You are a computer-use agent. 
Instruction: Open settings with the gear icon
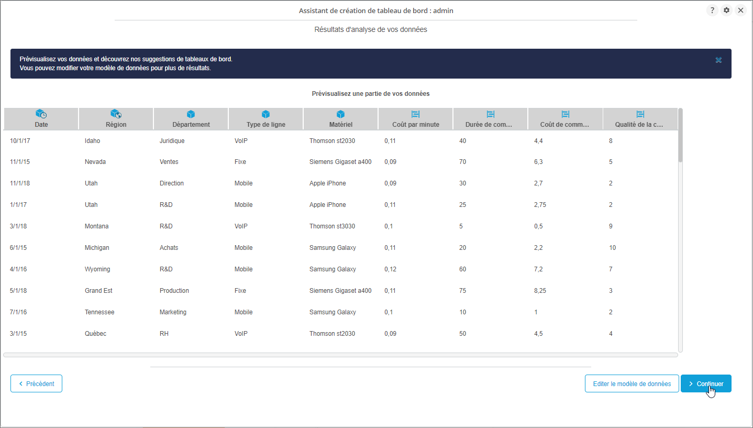726,10
